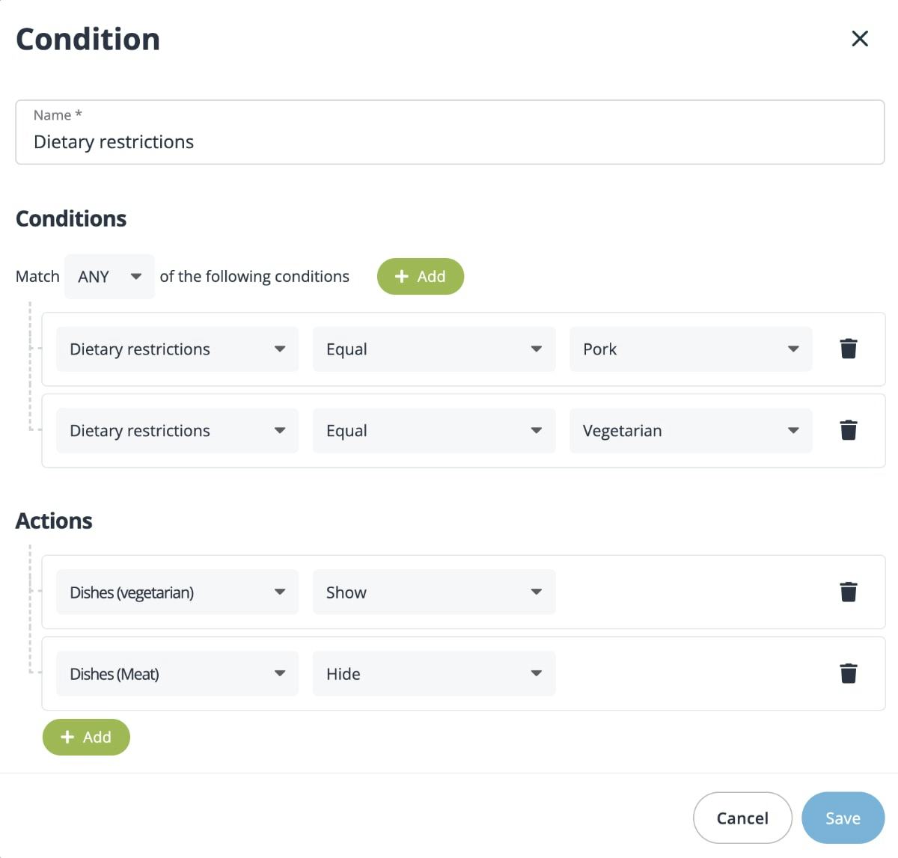Delete the Pork condition row
Image resolution: width=898 pixels, height=858 pixels.
coord(848,349)
